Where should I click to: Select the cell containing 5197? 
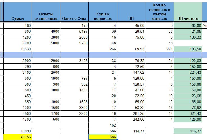click(74, 31)
